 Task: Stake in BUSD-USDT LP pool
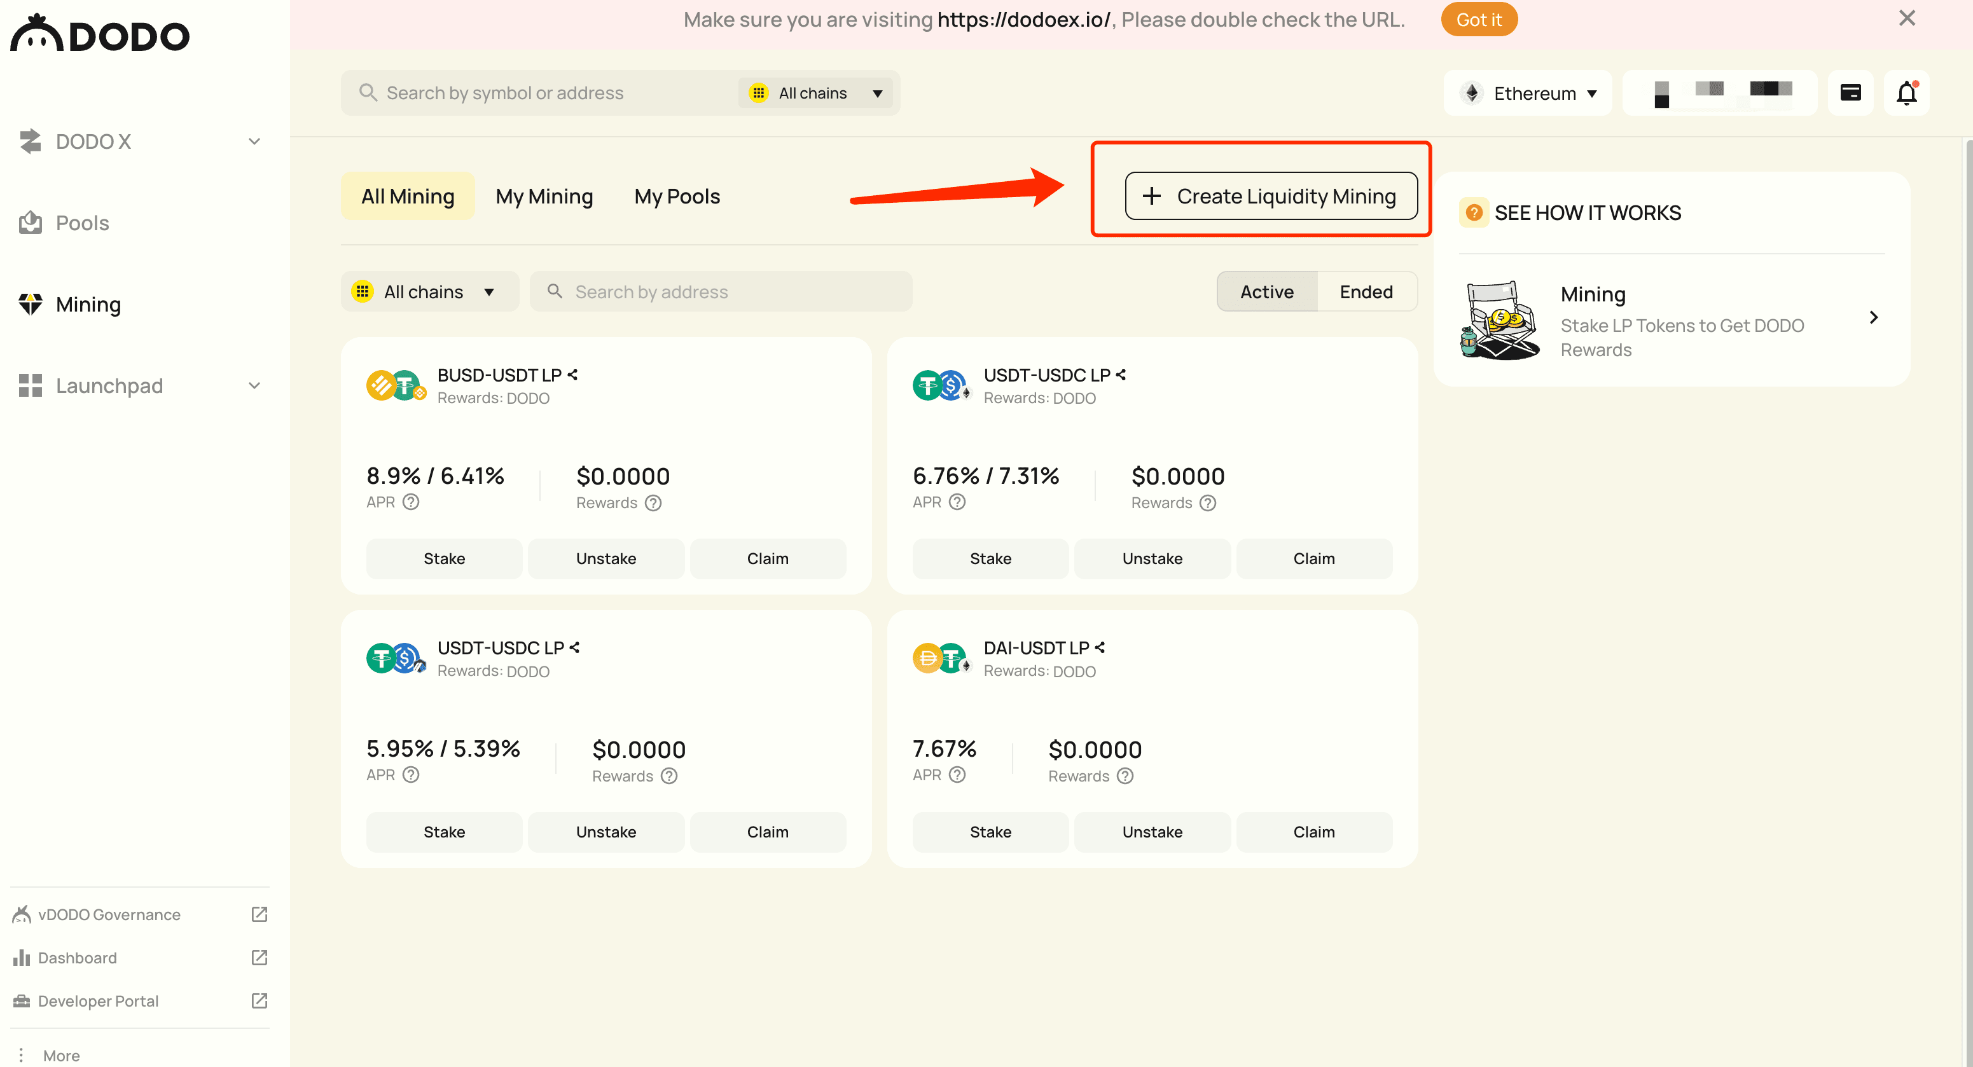[x=444, y=558]
